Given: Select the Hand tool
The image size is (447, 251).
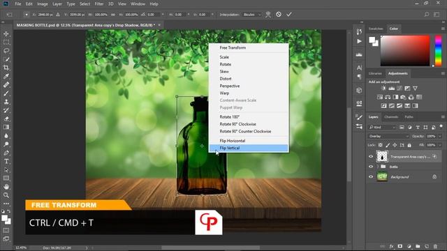Looking at the screenshot, I should (6, 187).
